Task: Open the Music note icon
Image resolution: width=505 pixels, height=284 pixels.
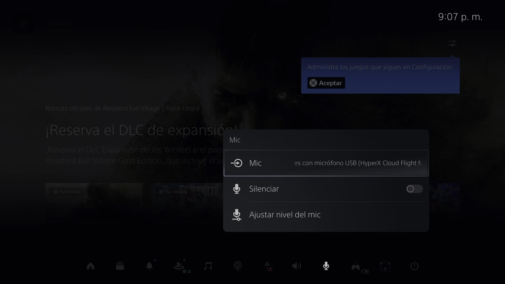Action: 208,266
